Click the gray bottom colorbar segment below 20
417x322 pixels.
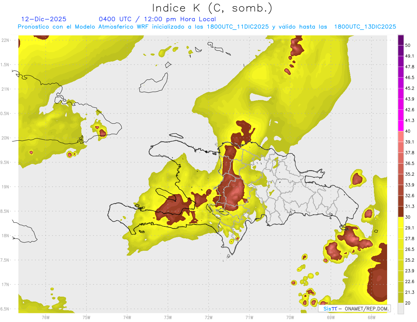(401, 308)
